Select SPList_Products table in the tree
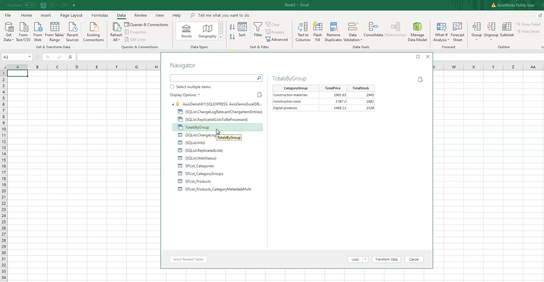Viewport: 544px width, 282px height. (x=198, y=182)
